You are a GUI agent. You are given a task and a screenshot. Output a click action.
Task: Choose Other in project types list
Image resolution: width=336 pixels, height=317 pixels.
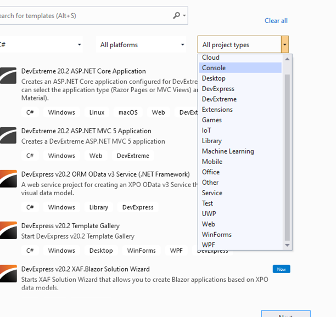(240, 183)
